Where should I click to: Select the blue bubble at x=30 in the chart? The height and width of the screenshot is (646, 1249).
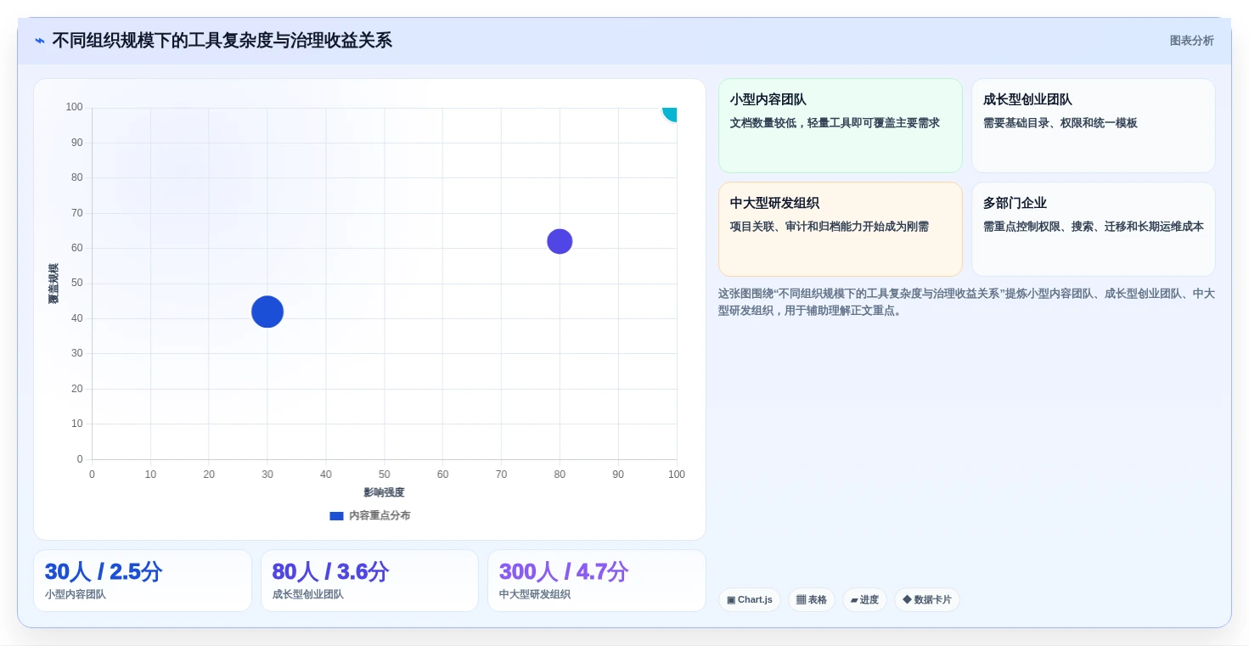tap(267, 312)
